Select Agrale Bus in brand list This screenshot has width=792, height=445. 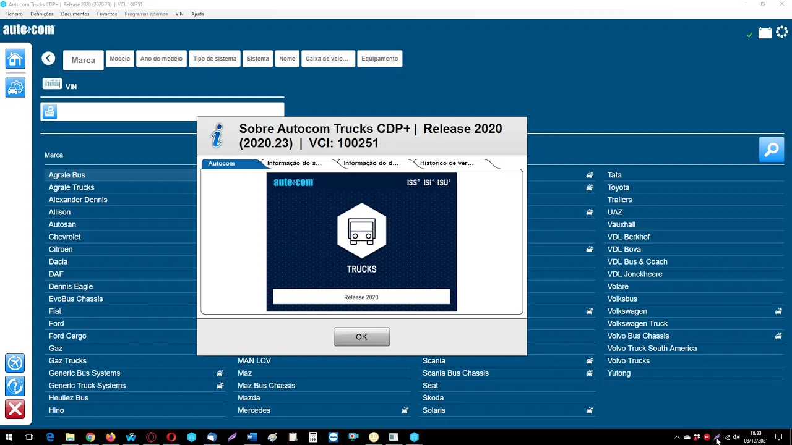tap(67, 175)
